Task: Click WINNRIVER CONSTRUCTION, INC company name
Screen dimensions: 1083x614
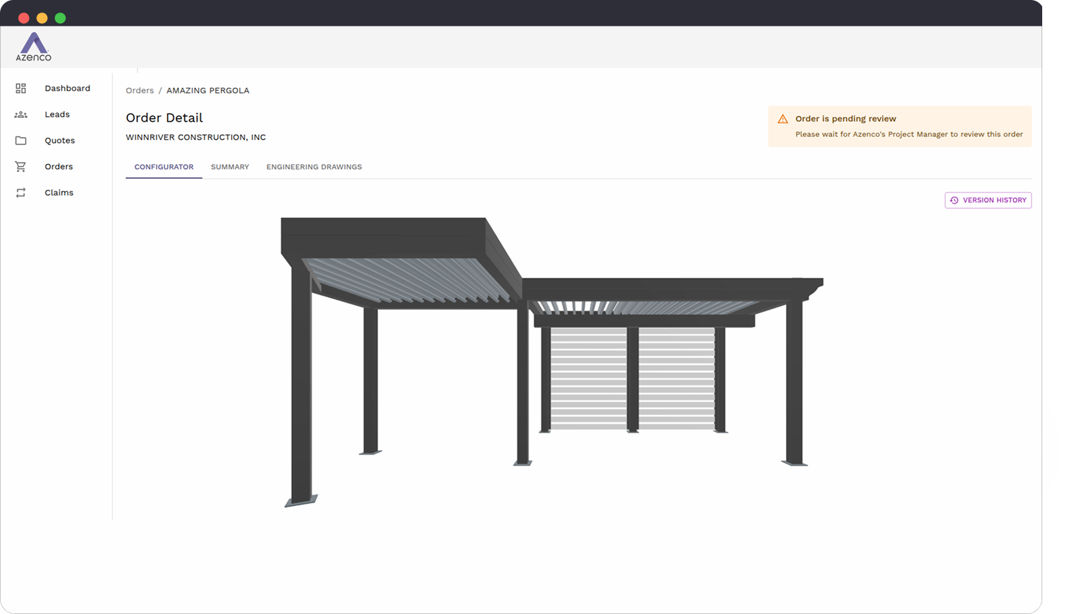Action: tap(195, 137)
